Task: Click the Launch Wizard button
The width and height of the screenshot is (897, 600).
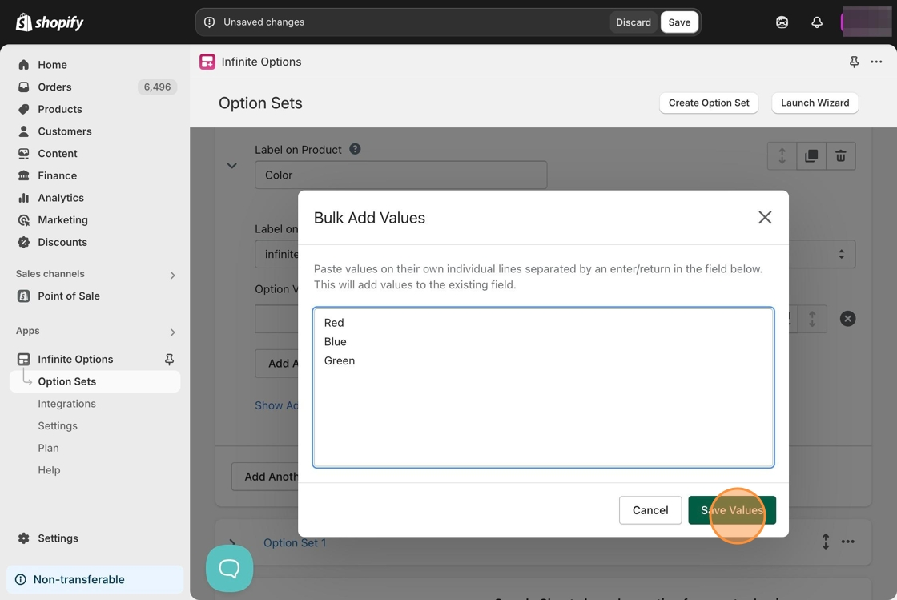Action: point(815,103)
